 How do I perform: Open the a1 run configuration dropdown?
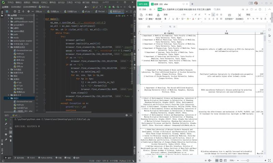pyautogui.click(x=97, y=7)
